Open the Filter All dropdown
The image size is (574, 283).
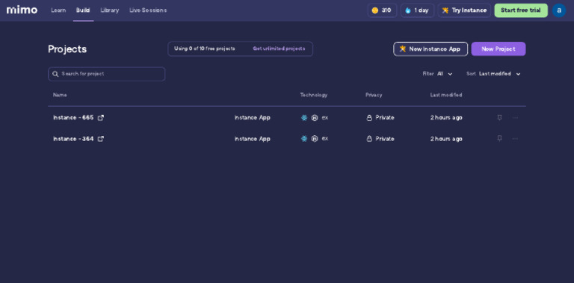click(438, 74)
